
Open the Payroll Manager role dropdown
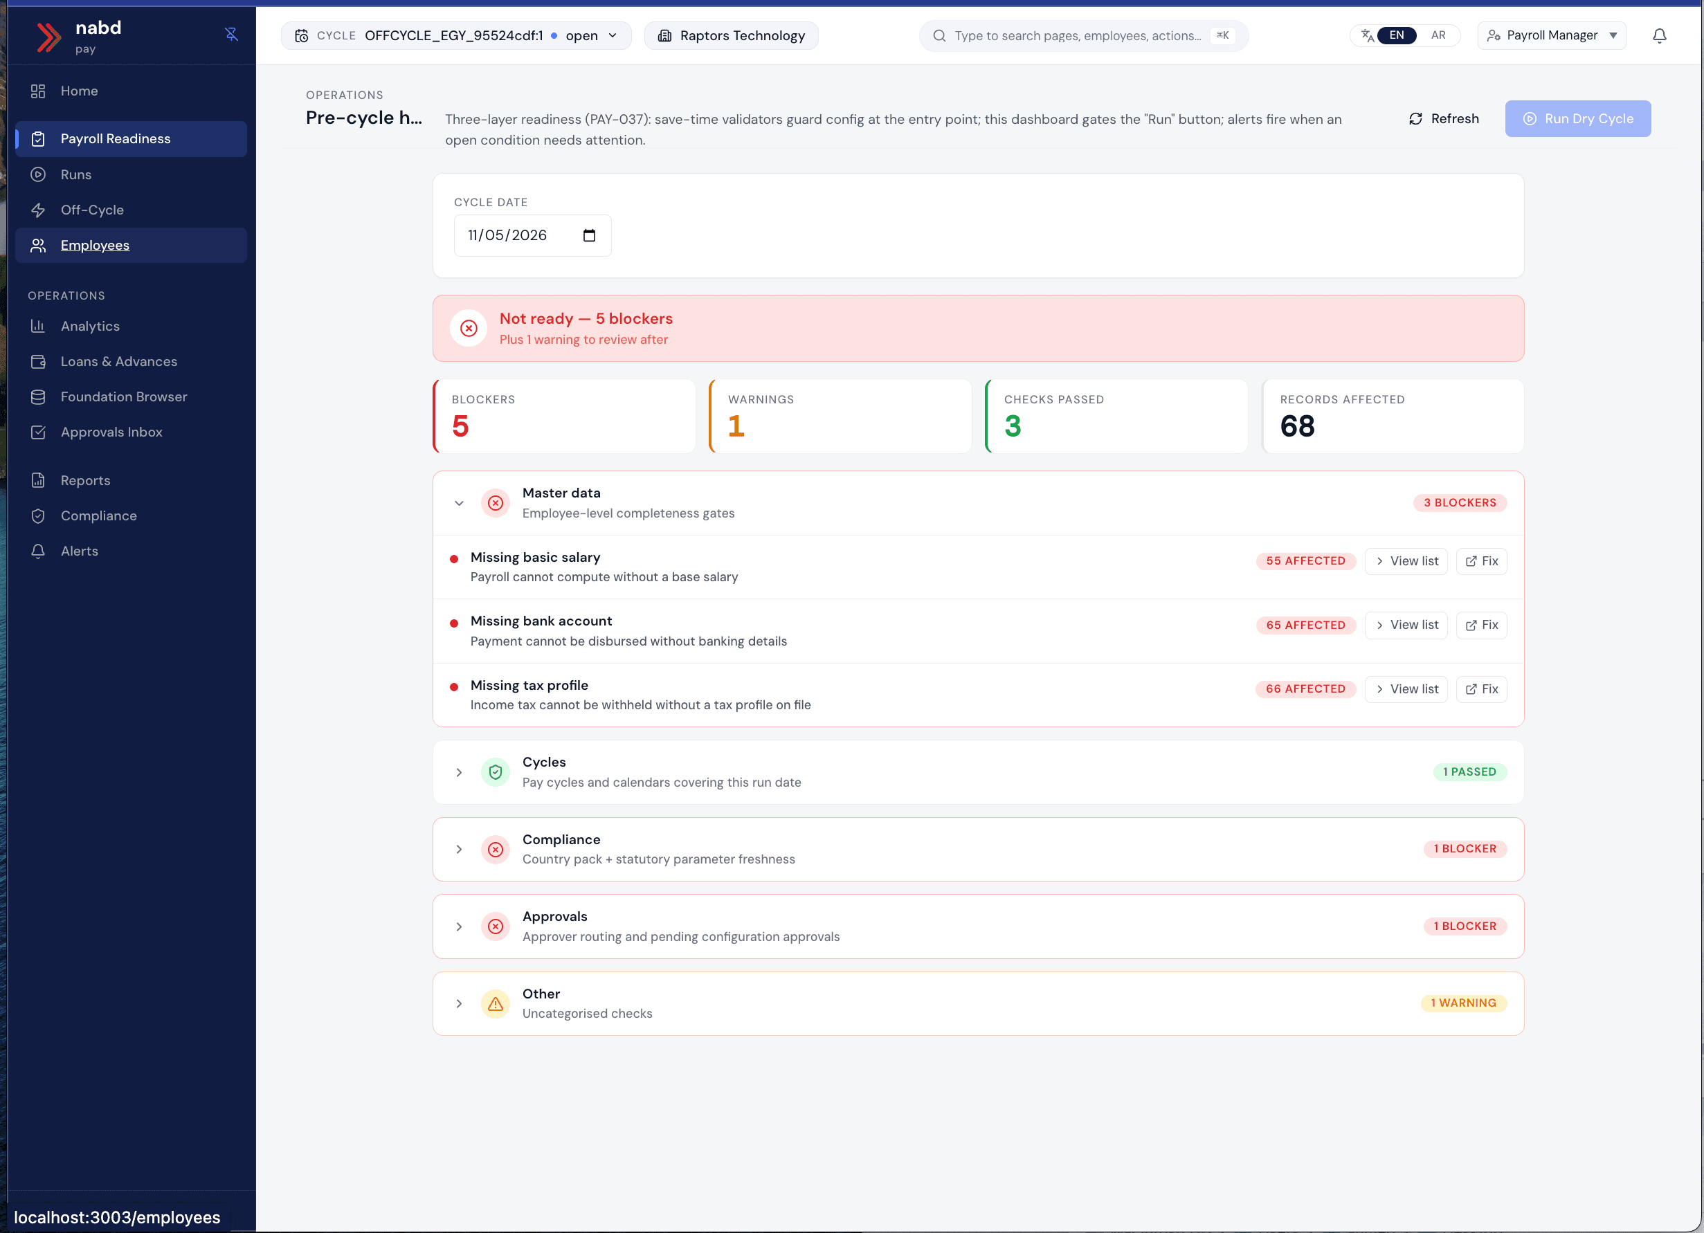1552,35
